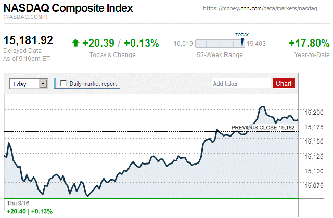Enable the Daily market report checkbox
This screenshot has width=333, height=218.
click(64, 83)
